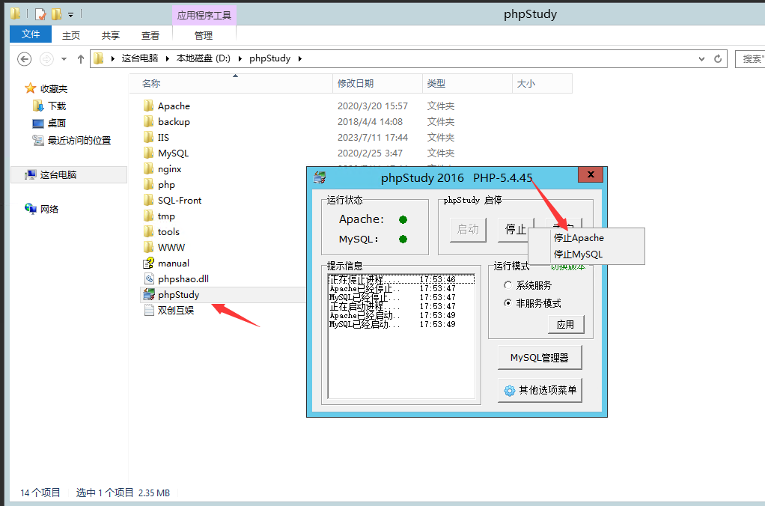Choose 停止MySQL from the popup menu
Viewport: 765px width, 506px height.
click(578, 254)
